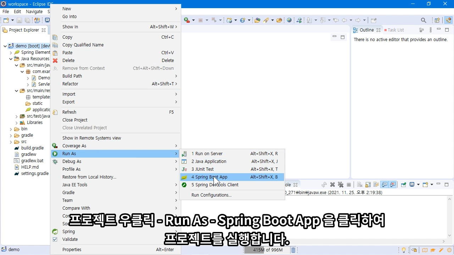Click the Pin Console icon
Viewport: 454px width, 255px height.
coord(403,185)
